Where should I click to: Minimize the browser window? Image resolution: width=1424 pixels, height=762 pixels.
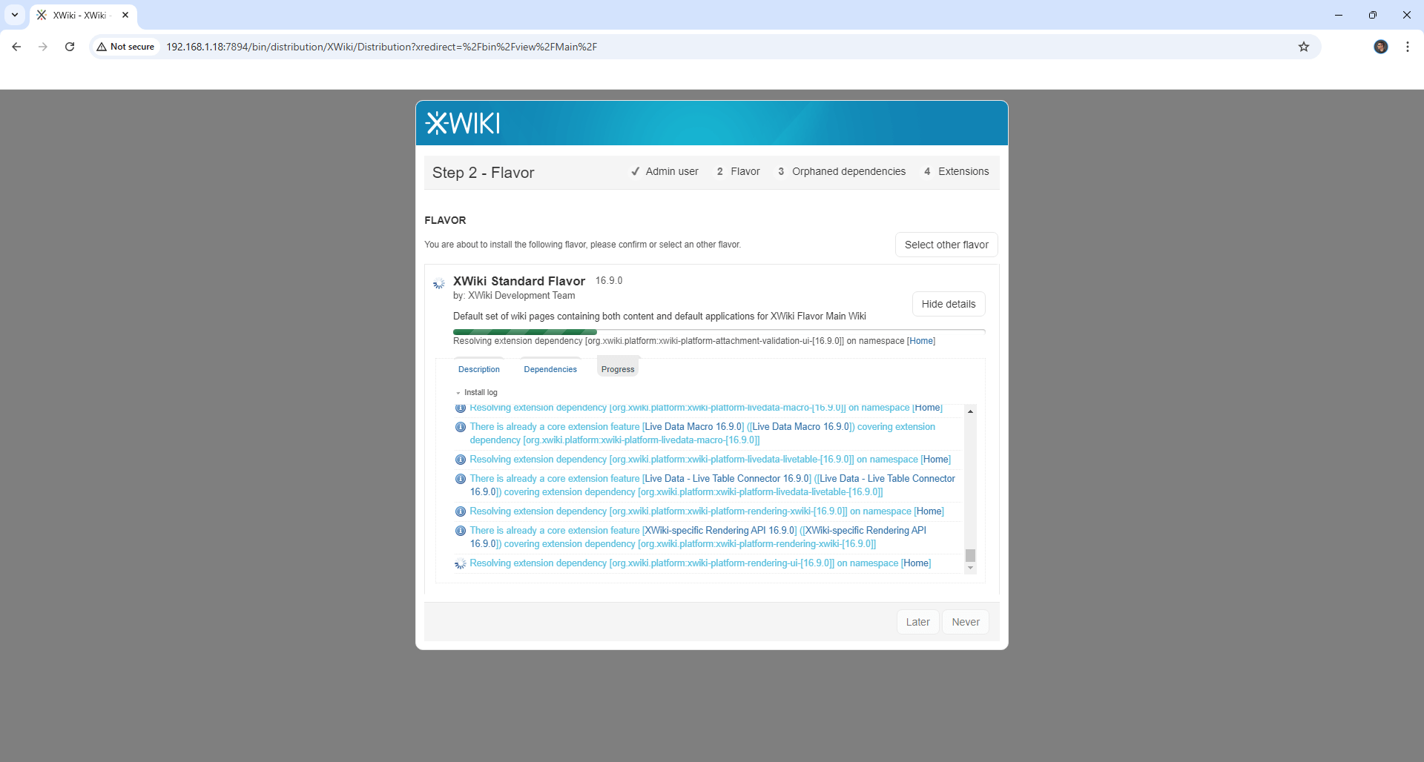(x=1339, y=15)
